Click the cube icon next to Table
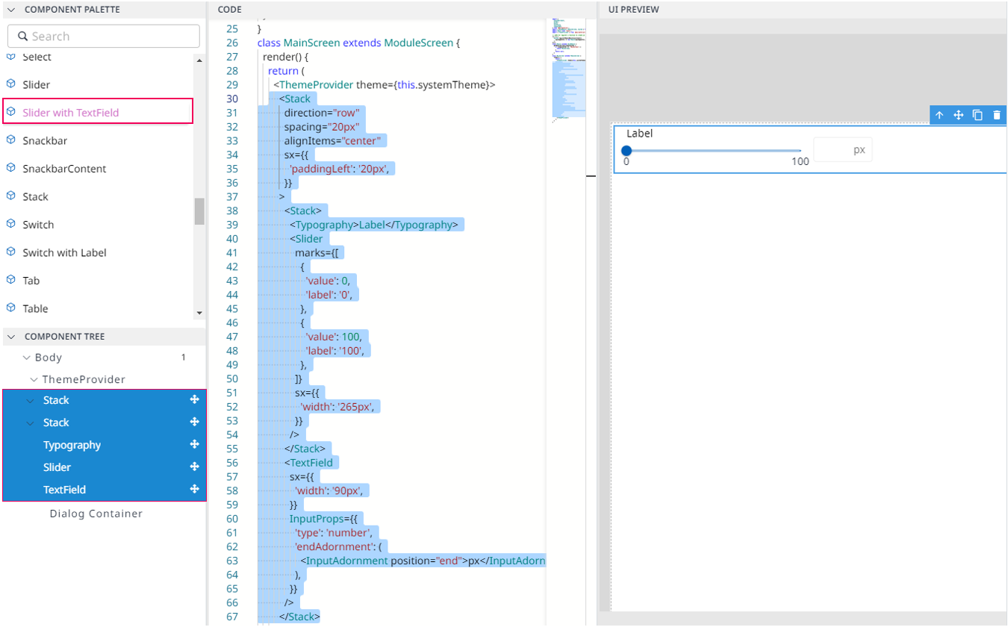This screenshot has height=630, width=1008. coord(10,308)
